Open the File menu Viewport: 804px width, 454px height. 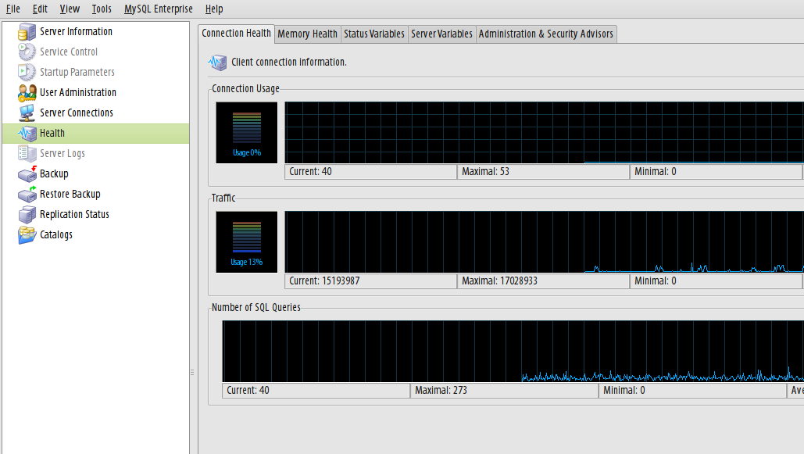coord(13,9)
